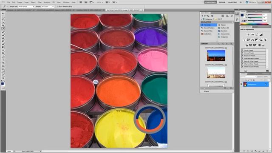Add a Color Balance adjustment
The image size is (272, 153).
coord(252,40)
